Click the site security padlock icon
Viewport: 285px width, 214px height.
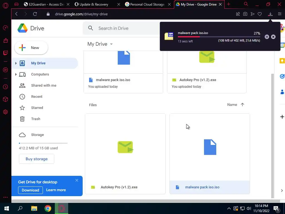pos(48,14)
